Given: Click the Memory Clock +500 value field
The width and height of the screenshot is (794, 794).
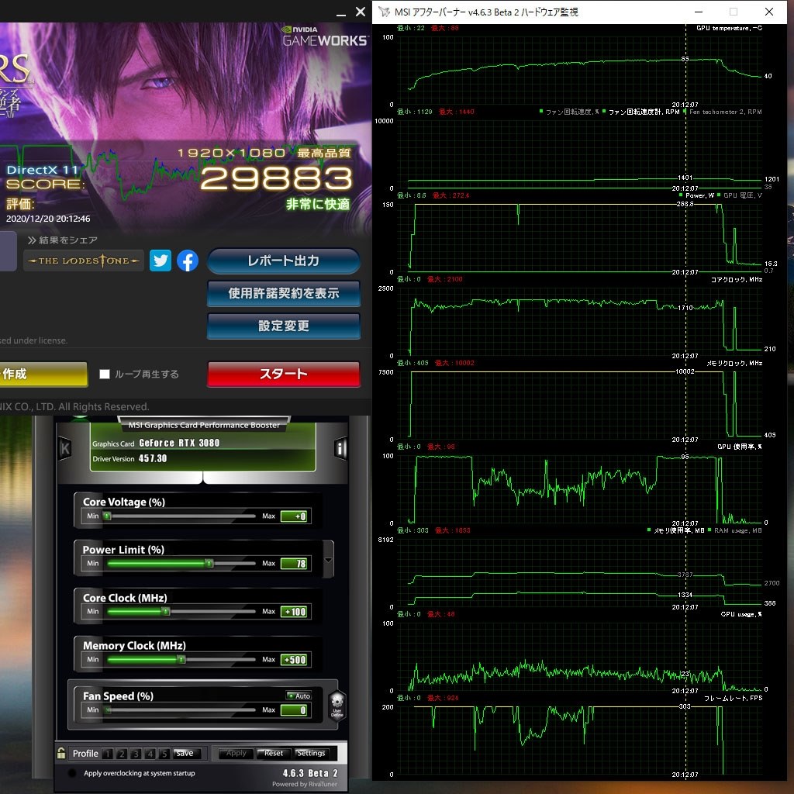Looking at the screenshot, I should [x=294, y=660].
